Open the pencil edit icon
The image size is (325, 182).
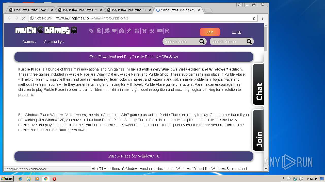click(129, 31)
